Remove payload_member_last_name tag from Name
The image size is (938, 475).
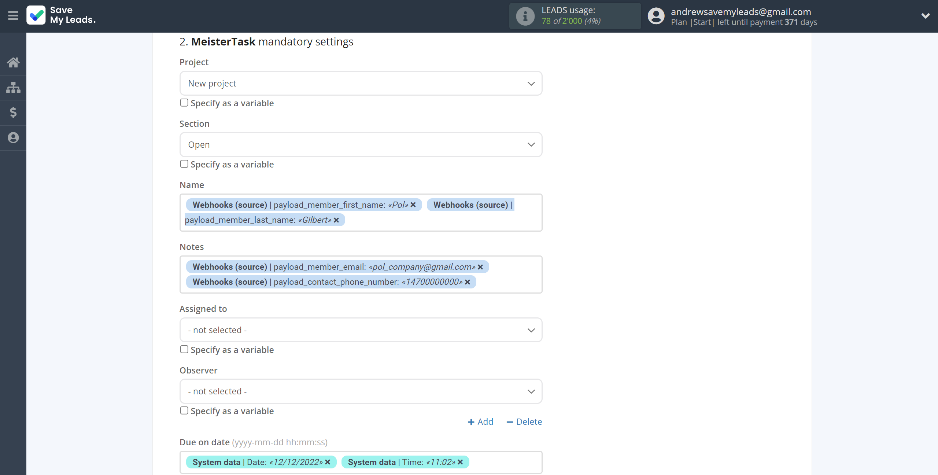point(336,220)
